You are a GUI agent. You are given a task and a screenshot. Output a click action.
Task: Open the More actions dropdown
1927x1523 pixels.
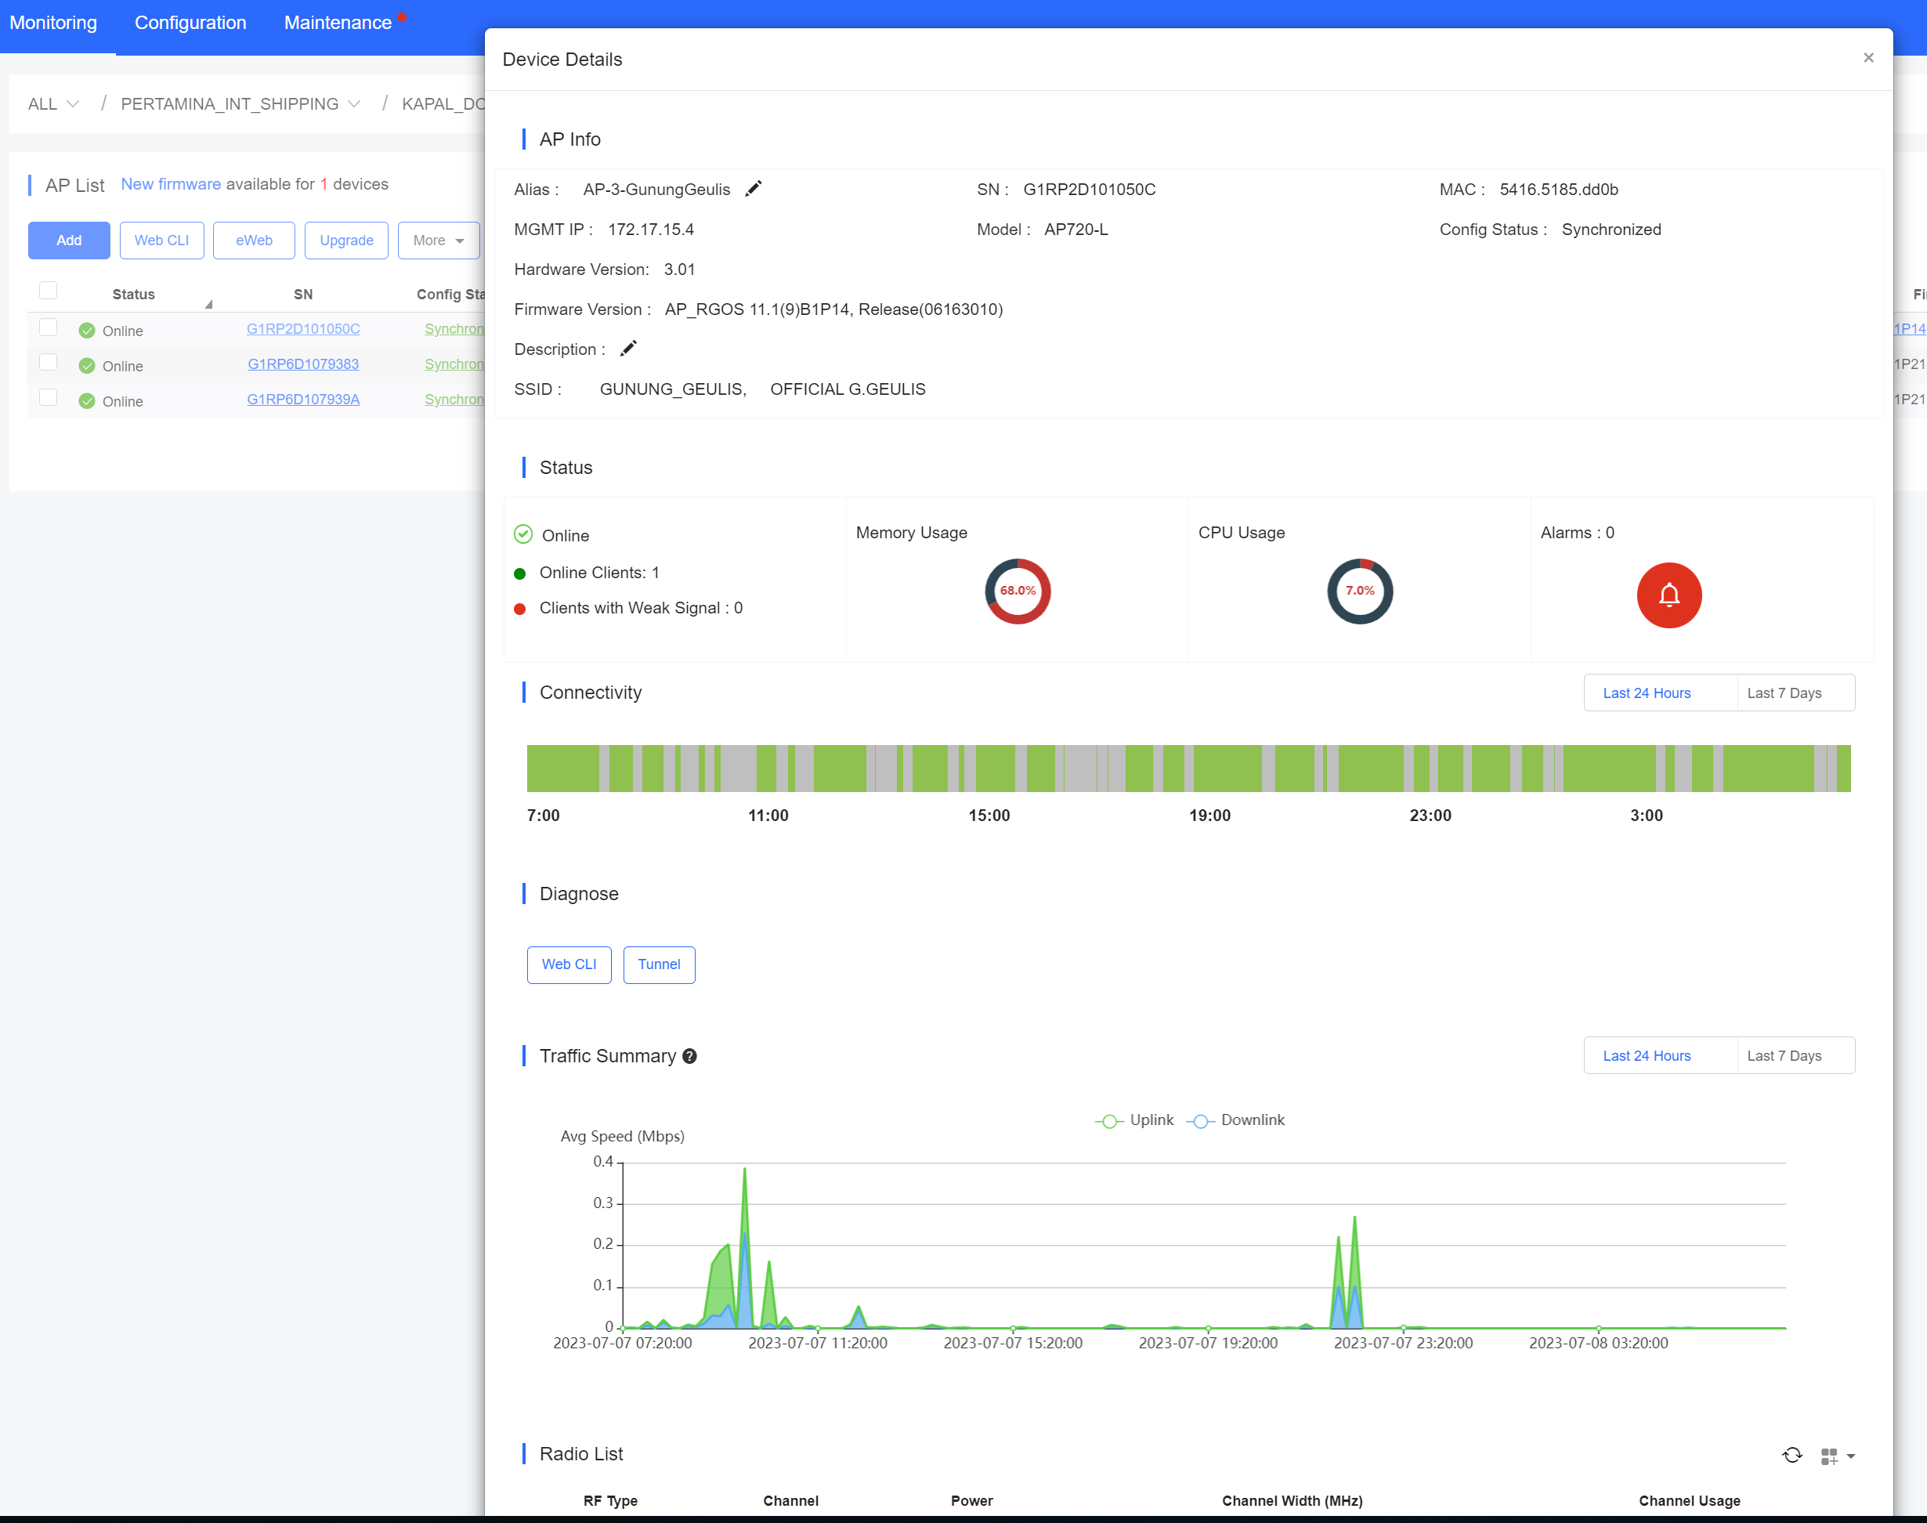click(x=439, y=241)
